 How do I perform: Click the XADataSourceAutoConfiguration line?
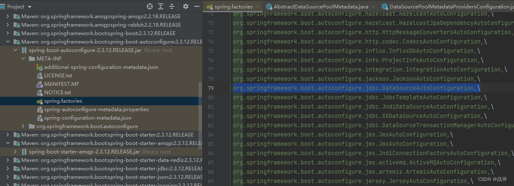(360, 116)
